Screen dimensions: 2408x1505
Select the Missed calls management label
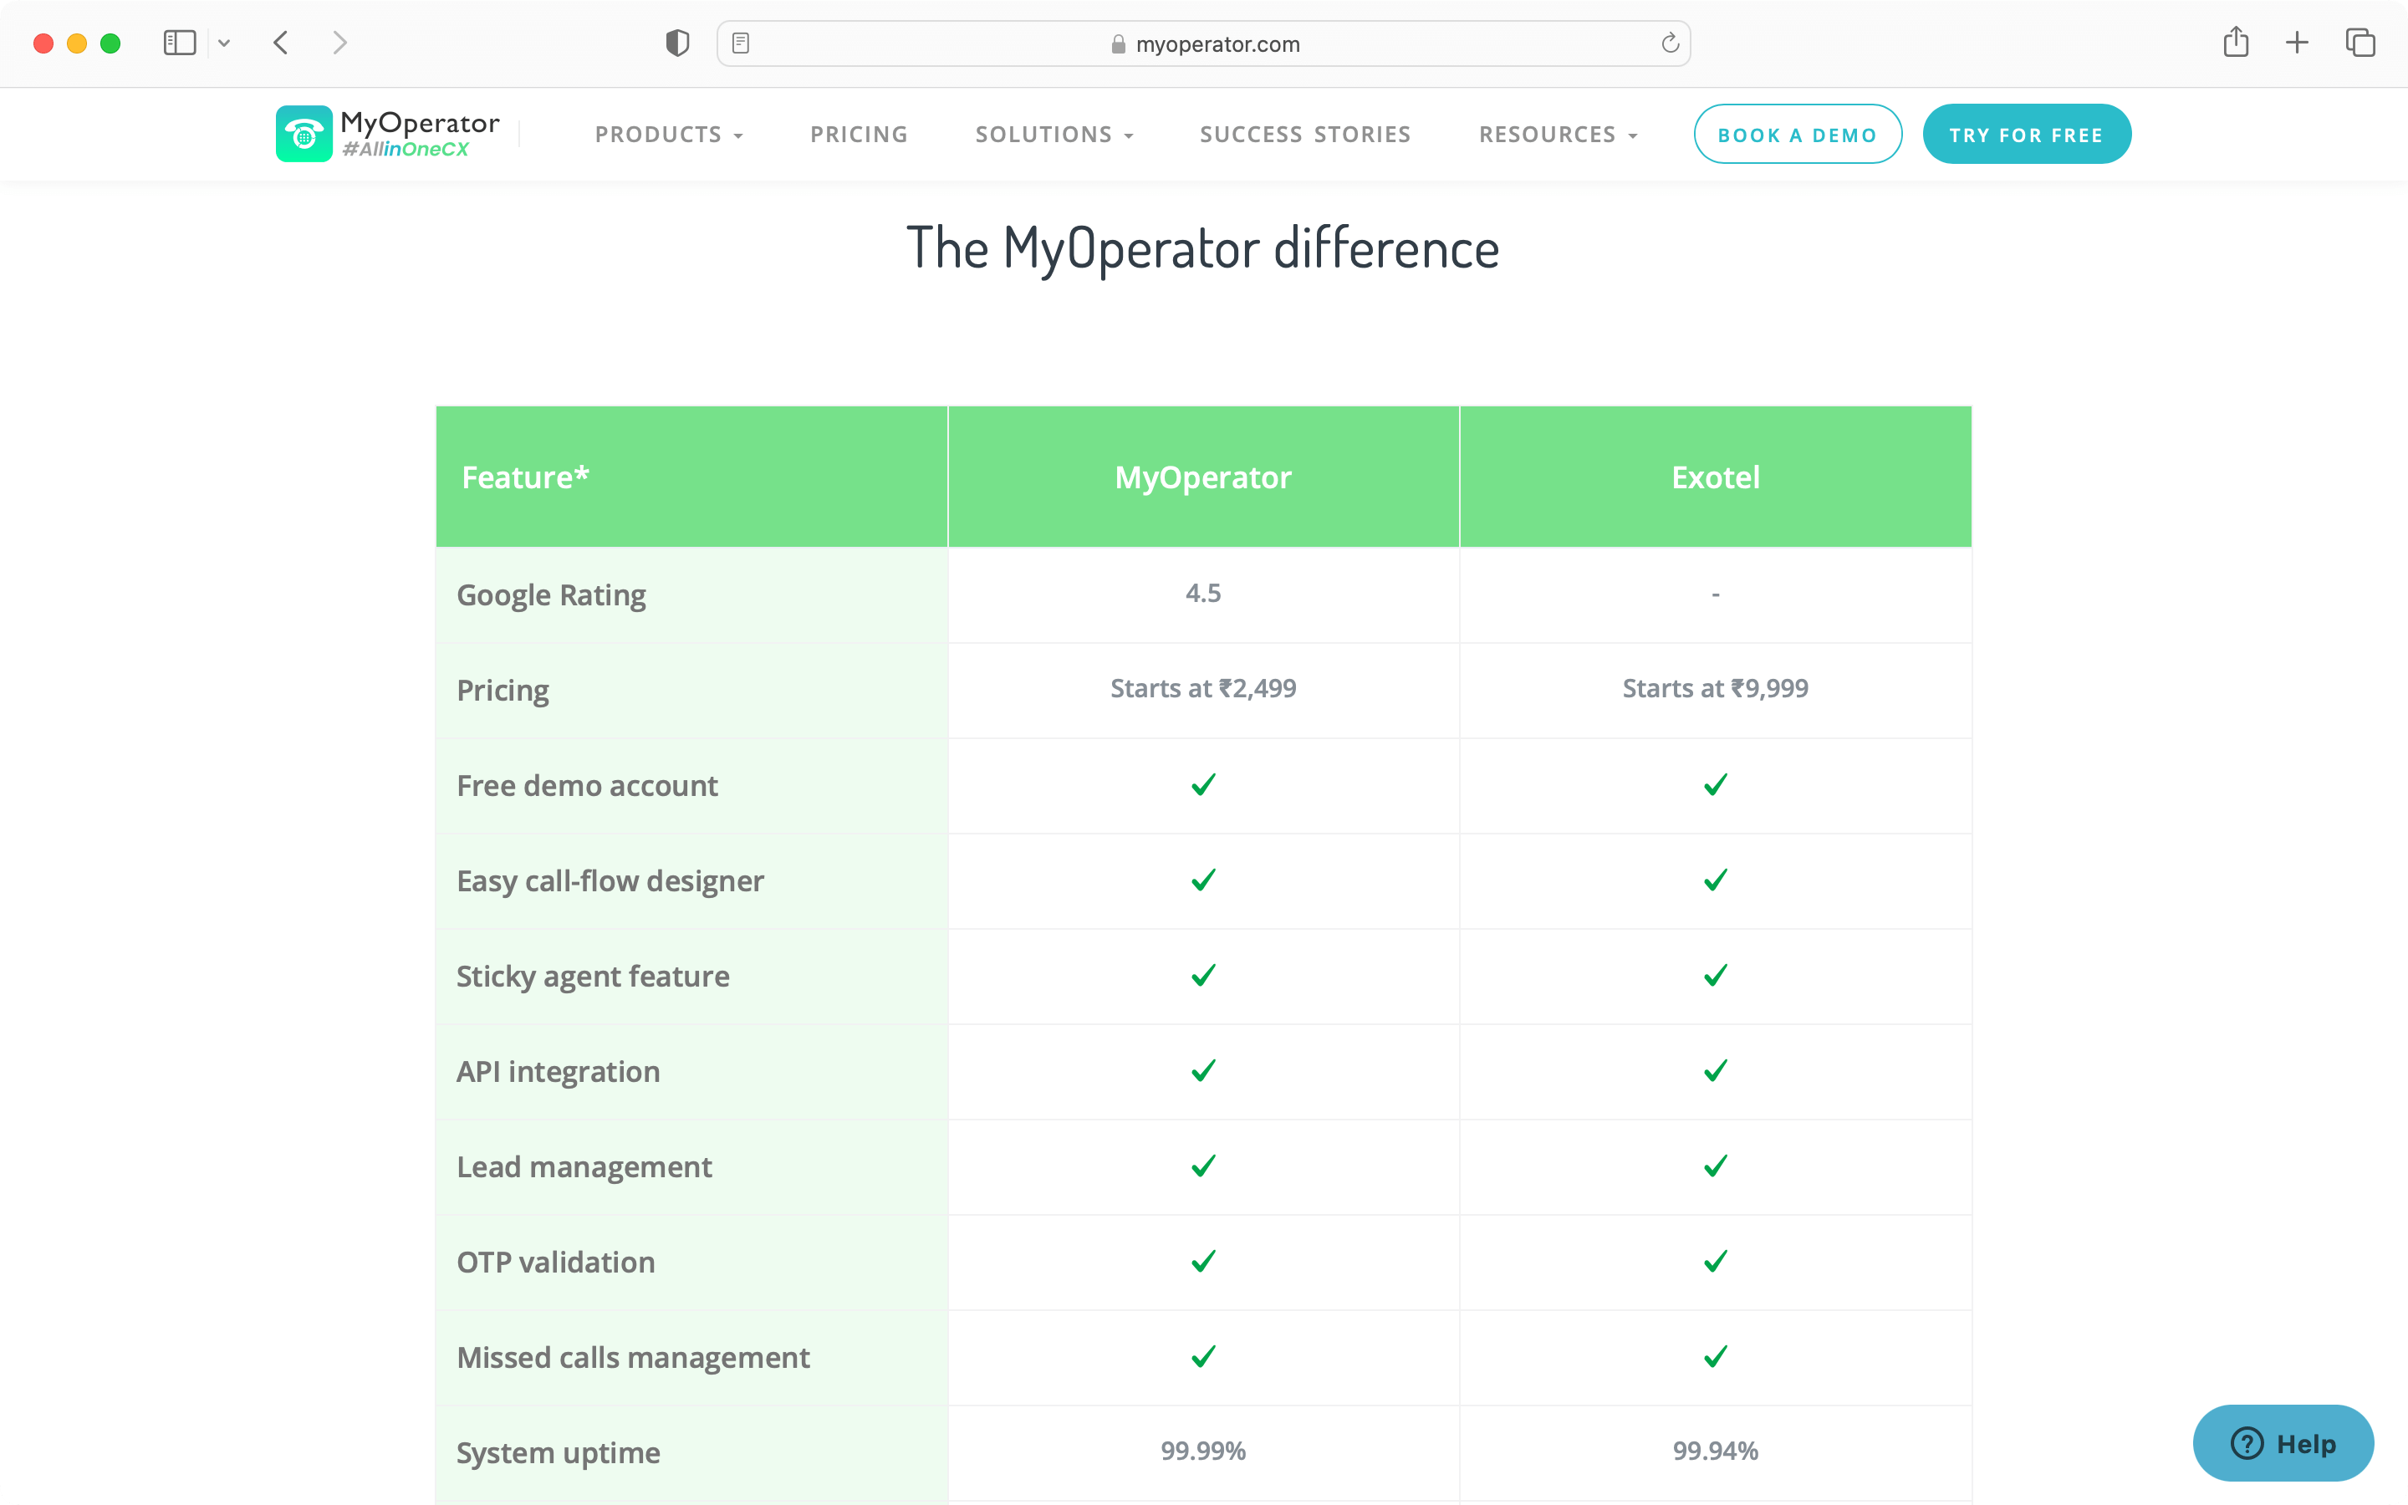click(x=633, y=1358)
